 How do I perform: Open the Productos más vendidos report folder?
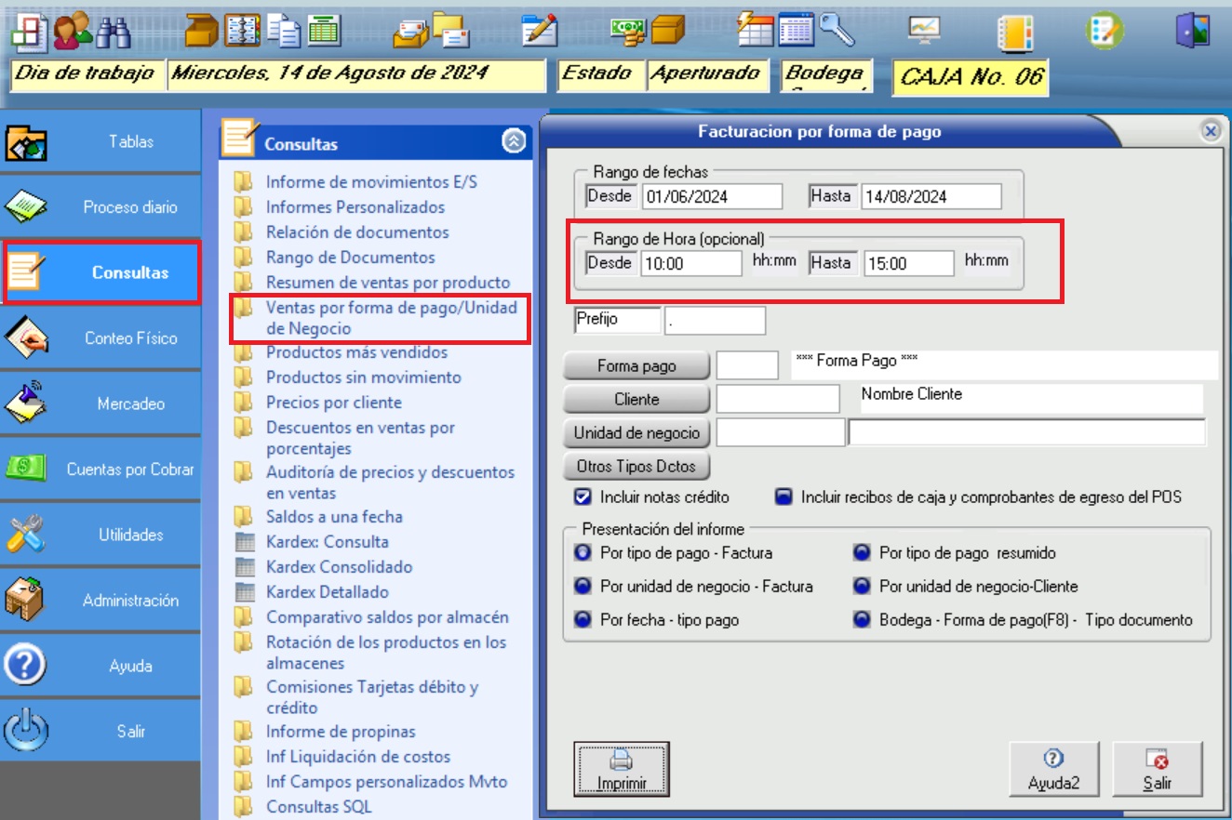pyautogui.click(x=356, y=352)
